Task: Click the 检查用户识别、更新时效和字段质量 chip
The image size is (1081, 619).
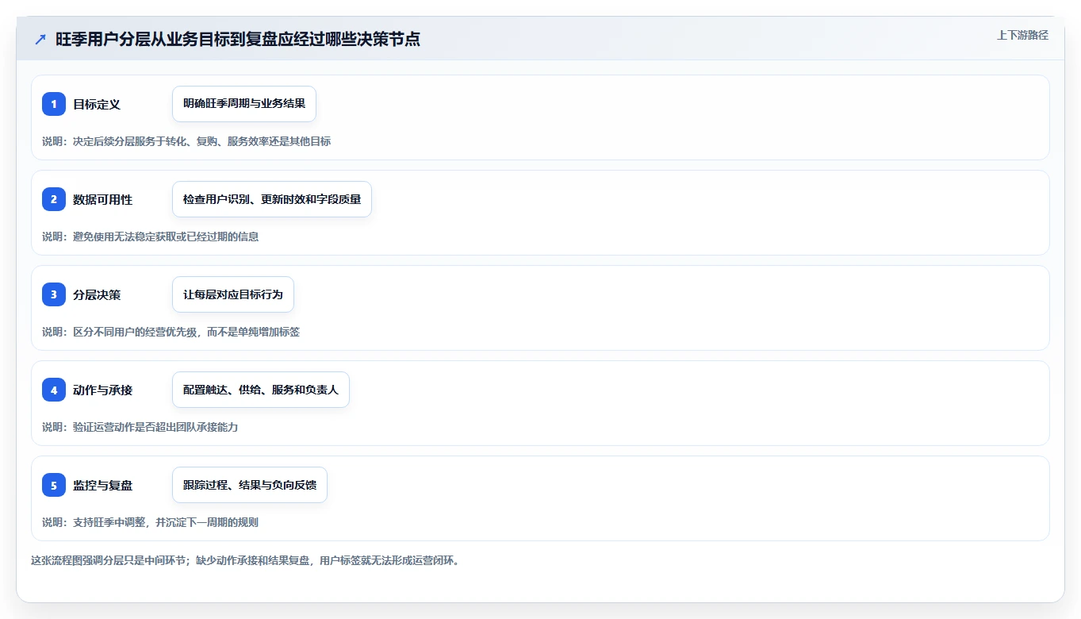Action: click(x=272, y=199)
